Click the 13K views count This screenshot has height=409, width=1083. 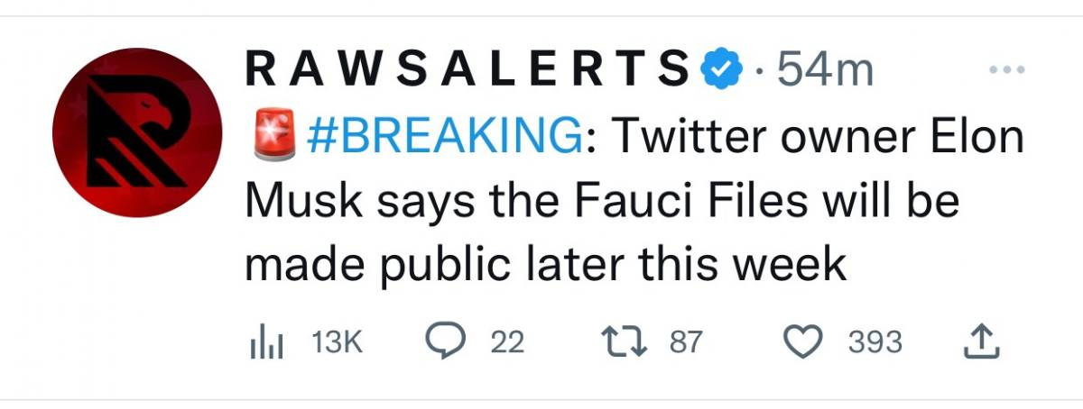336,342
